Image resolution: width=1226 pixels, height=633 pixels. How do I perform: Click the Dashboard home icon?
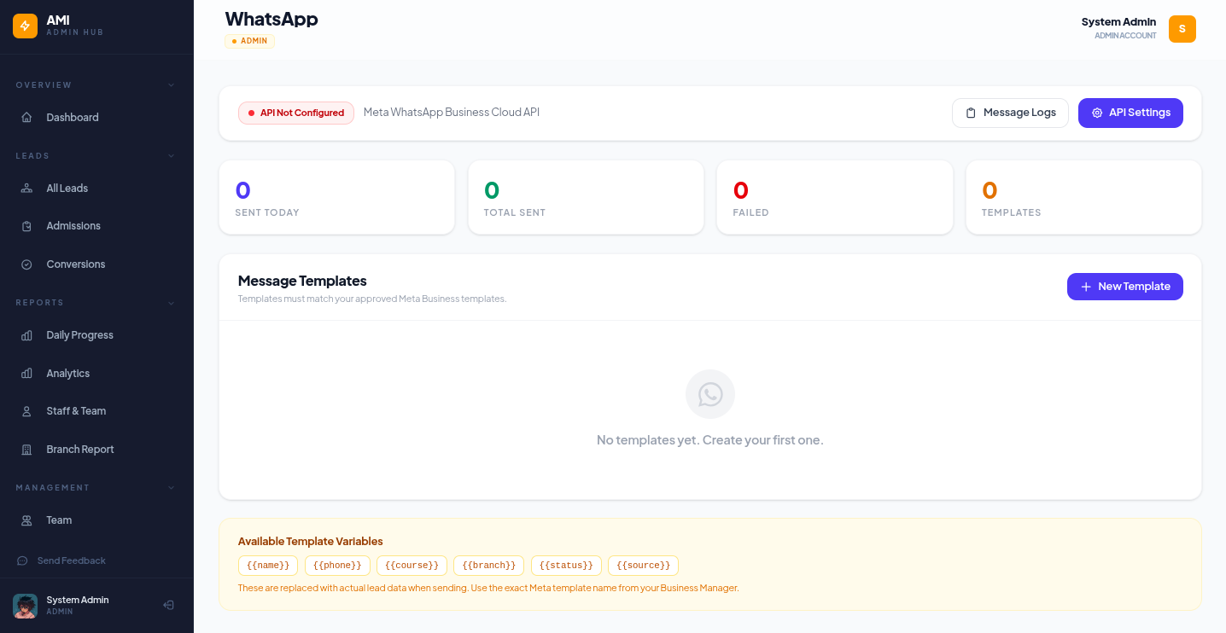26,118
